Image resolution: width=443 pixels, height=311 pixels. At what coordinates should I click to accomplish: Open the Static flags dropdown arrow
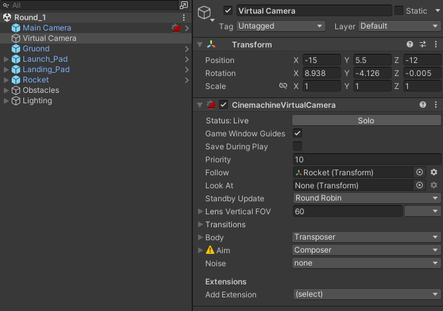[438, 11]
